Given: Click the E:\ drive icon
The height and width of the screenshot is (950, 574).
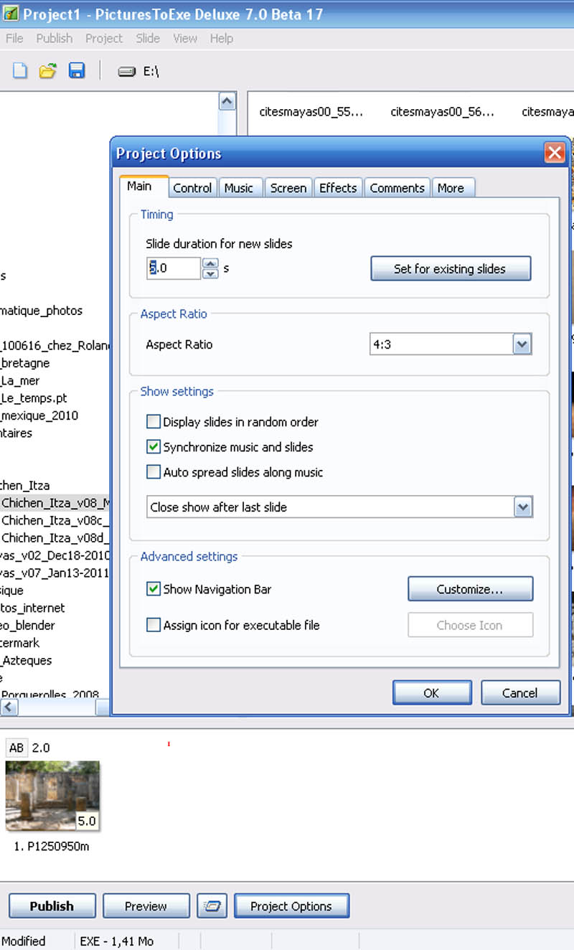Looking at the screenshot, I should tap(127, 72).
